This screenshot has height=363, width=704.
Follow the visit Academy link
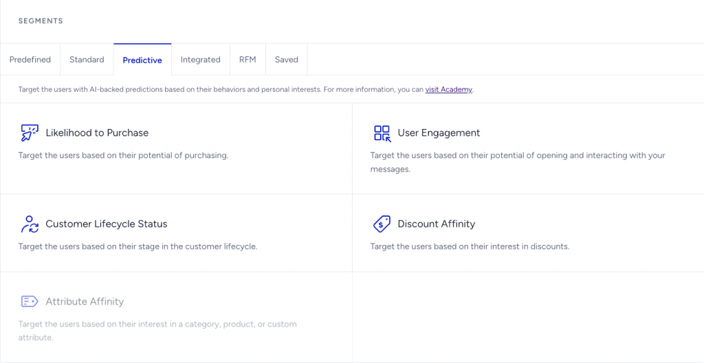coord(448,89)
